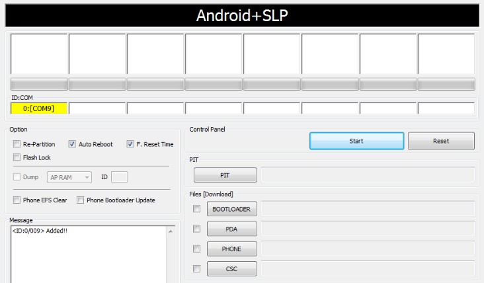The width and height of the screenshot is (484, 283).
Task: Tick the checkbox beside PDA button
Action: pyautogui.click(x=196, y=229)
